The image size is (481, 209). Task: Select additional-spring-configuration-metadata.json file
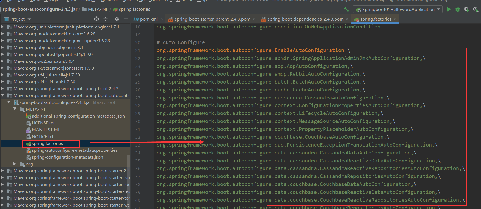pyautogui.click(x=78, y=116)
